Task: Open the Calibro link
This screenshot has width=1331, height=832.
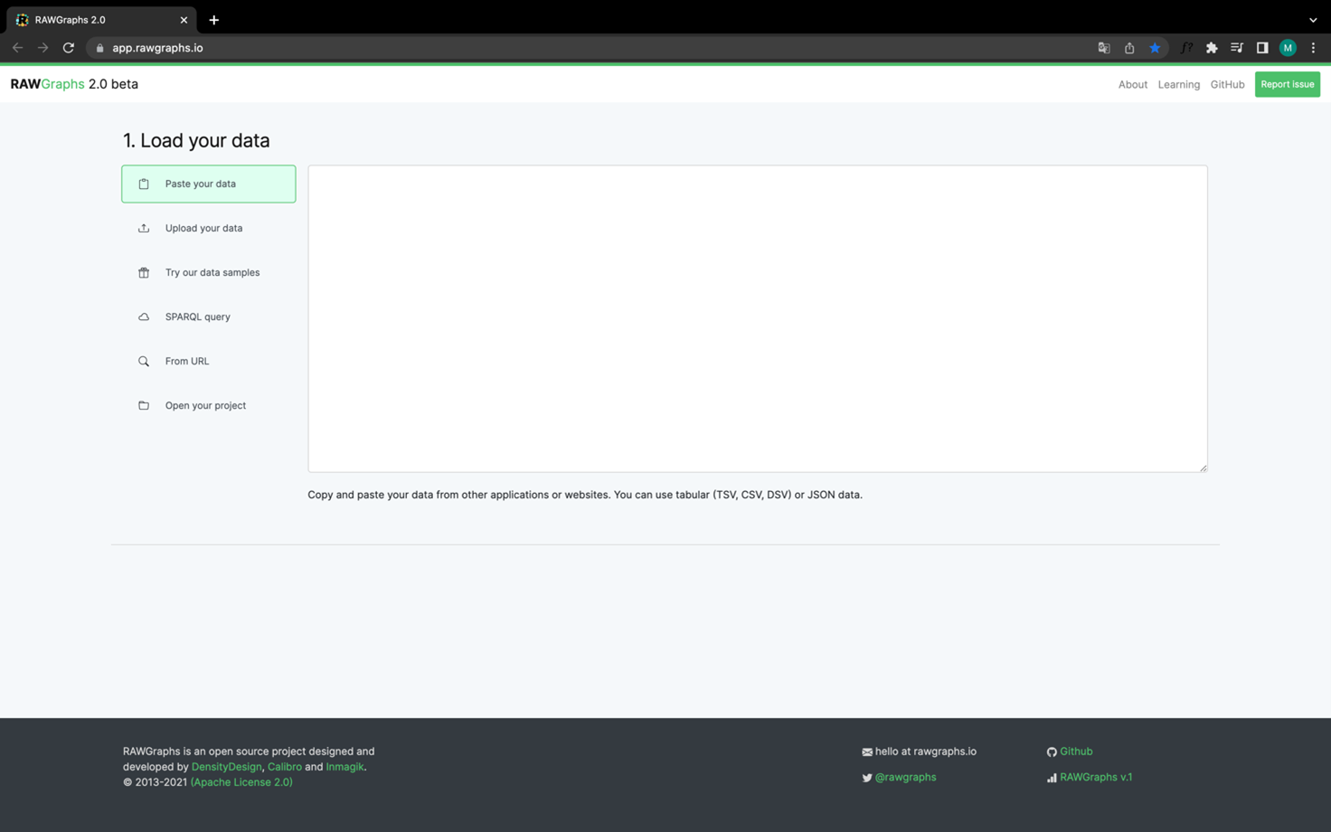Action: [285, 767]
